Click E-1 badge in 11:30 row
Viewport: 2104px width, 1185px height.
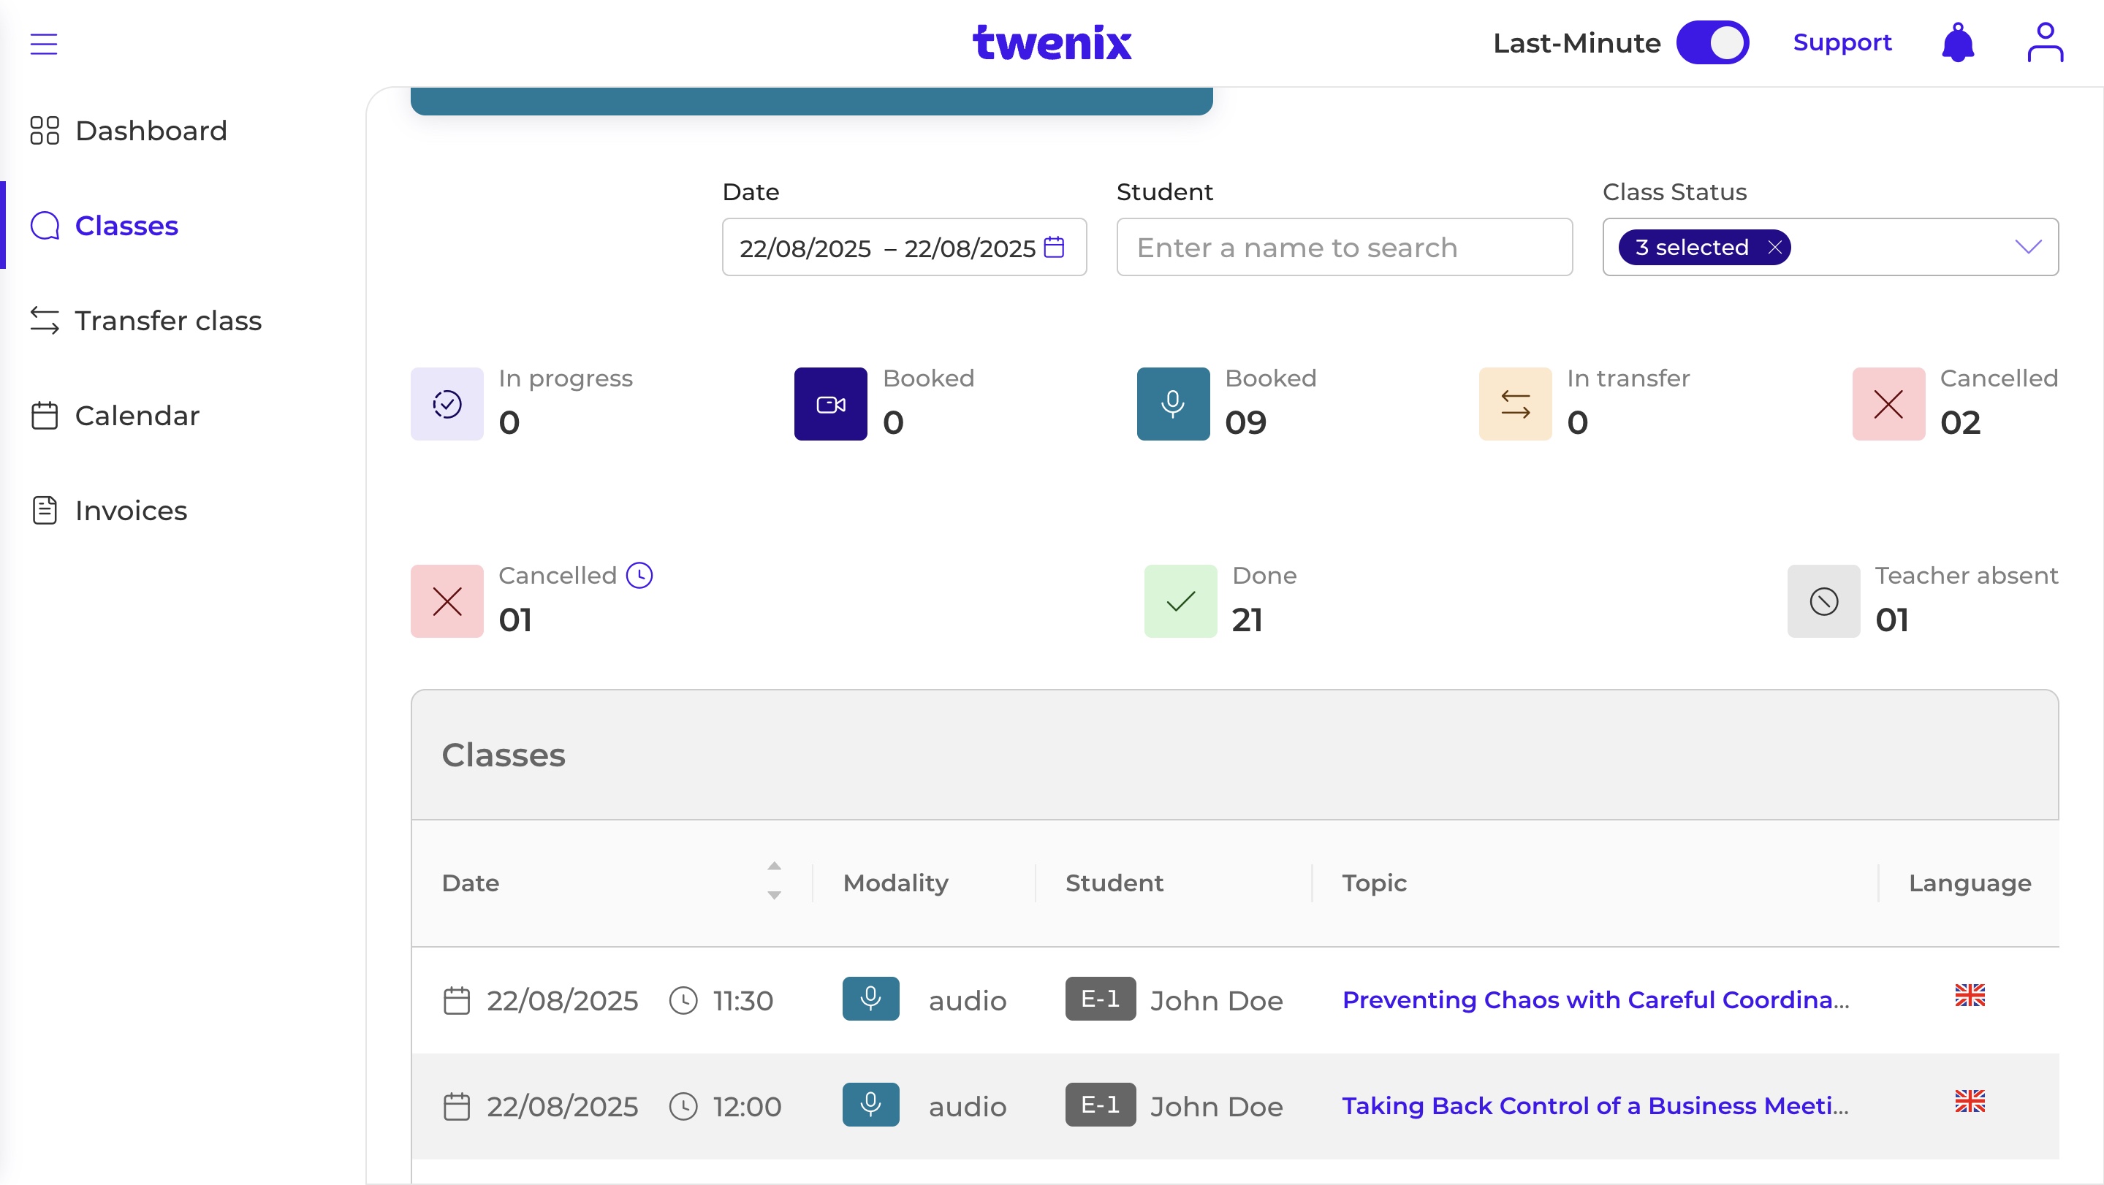1100,999
